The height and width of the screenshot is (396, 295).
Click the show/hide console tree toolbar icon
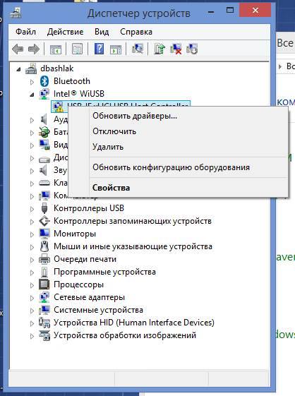tap(56, 49)
